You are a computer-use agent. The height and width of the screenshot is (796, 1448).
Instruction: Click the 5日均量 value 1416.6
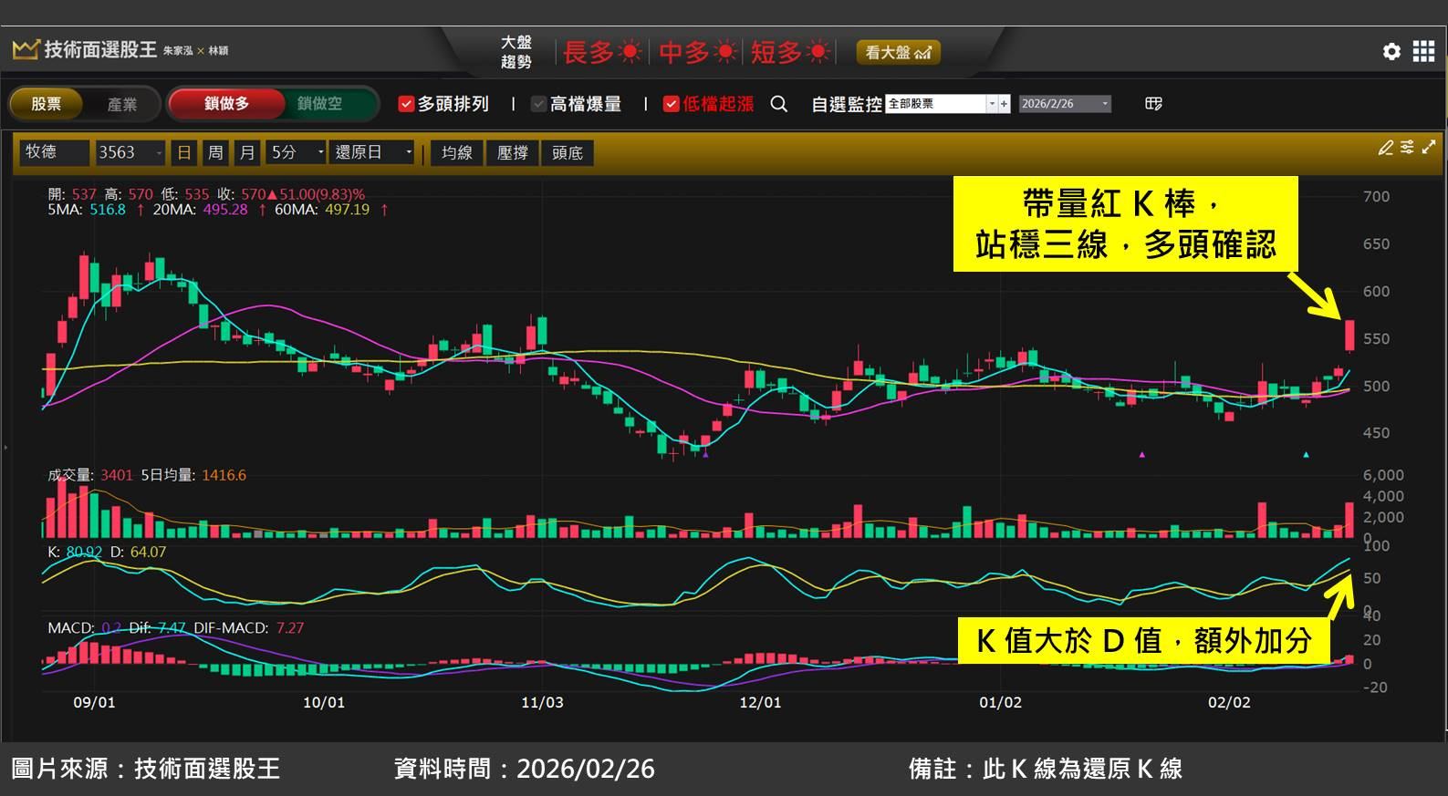point(224,475)
